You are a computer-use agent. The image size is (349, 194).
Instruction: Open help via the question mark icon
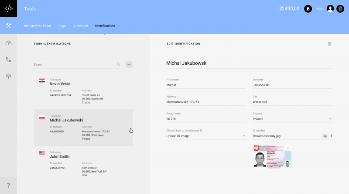8,185
